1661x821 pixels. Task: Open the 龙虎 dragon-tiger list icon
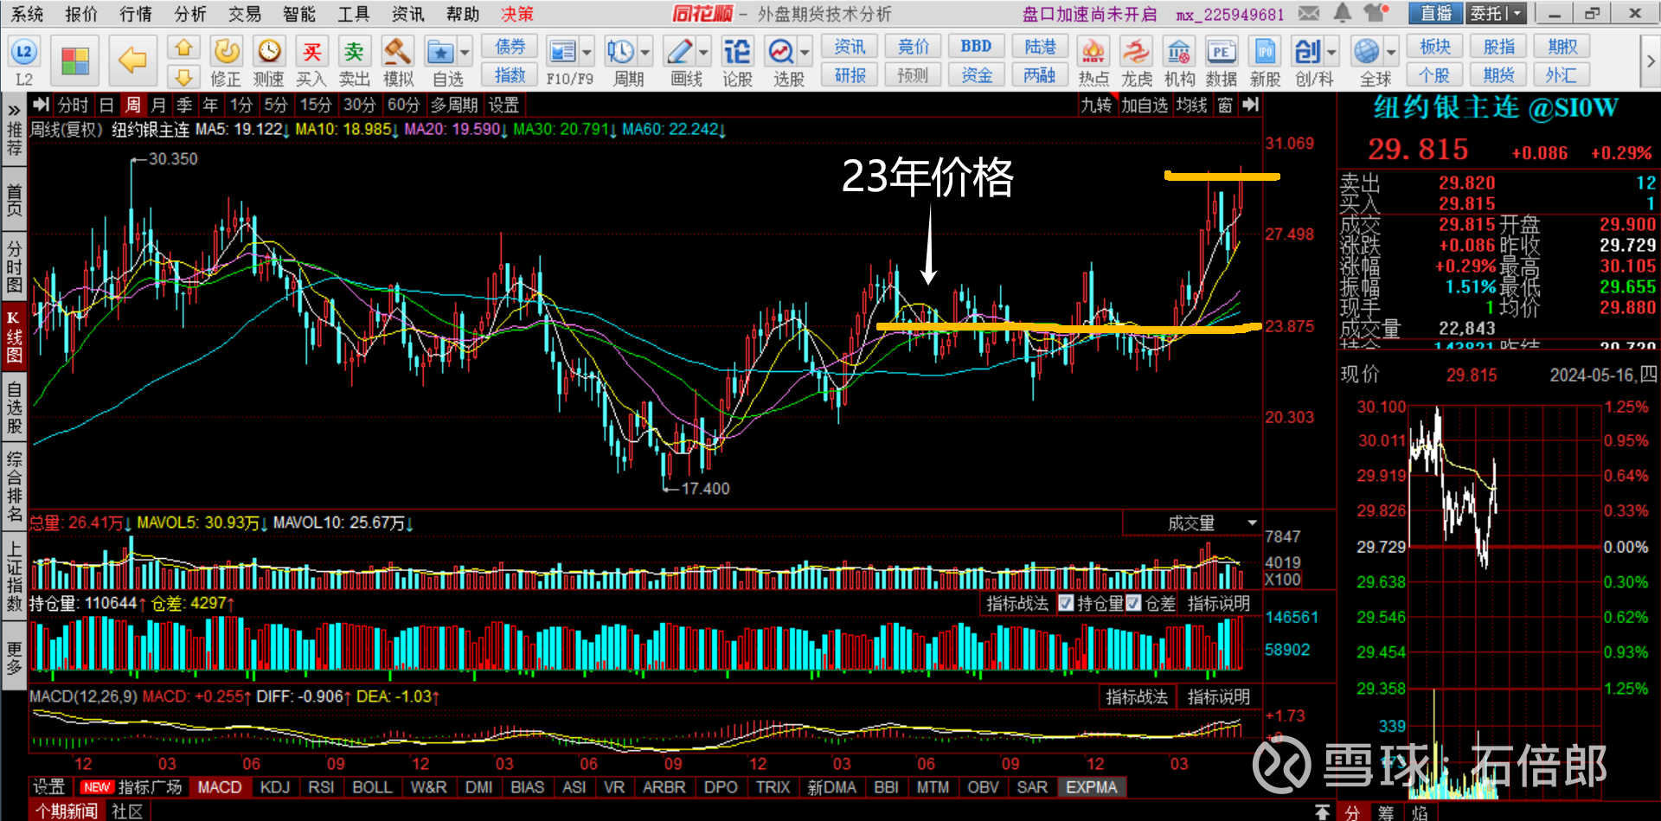coord(1136,53)
